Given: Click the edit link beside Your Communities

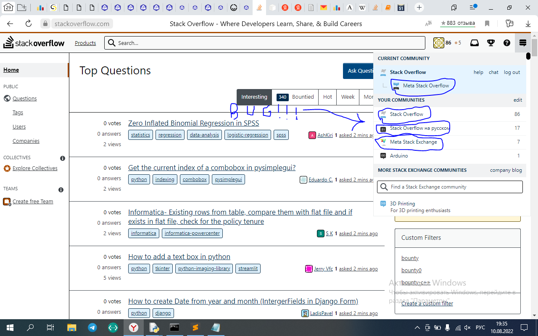Looking at the screenshot, I should coord(518,100).
